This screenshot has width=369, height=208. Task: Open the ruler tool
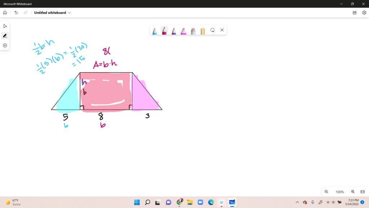coord(203,30)
